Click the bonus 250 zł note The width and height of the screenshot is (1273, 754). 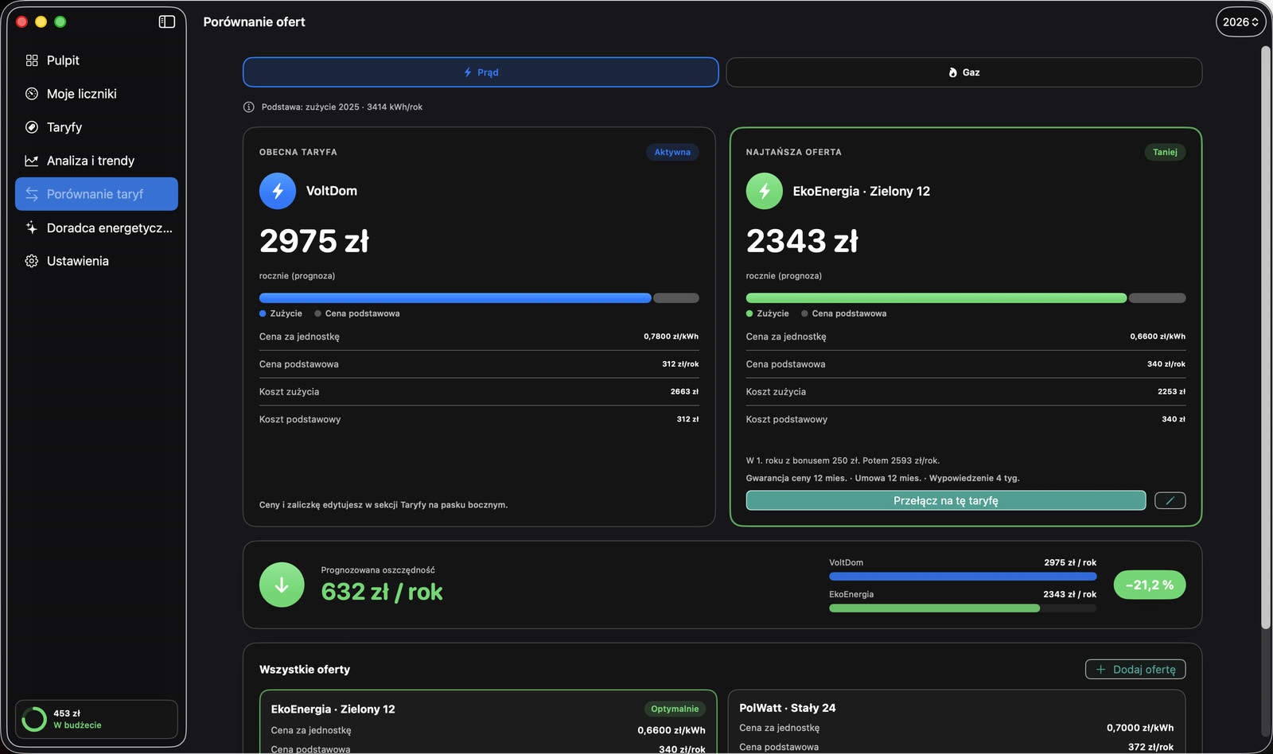click(843, 461)
